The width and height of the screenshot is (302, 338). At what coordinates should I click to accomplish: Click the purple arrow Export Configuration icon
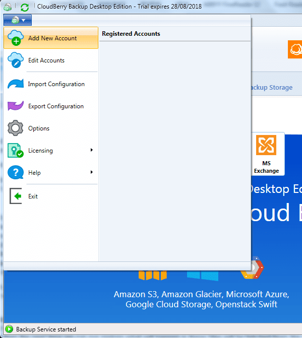coord(16,106)
